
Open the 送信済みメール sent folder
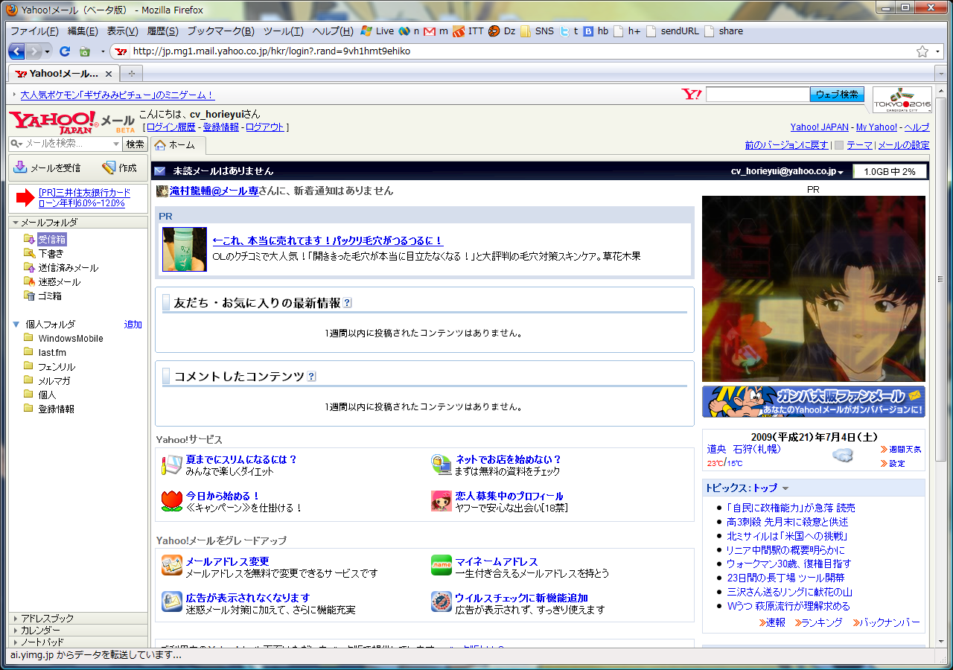coord(60,267)
